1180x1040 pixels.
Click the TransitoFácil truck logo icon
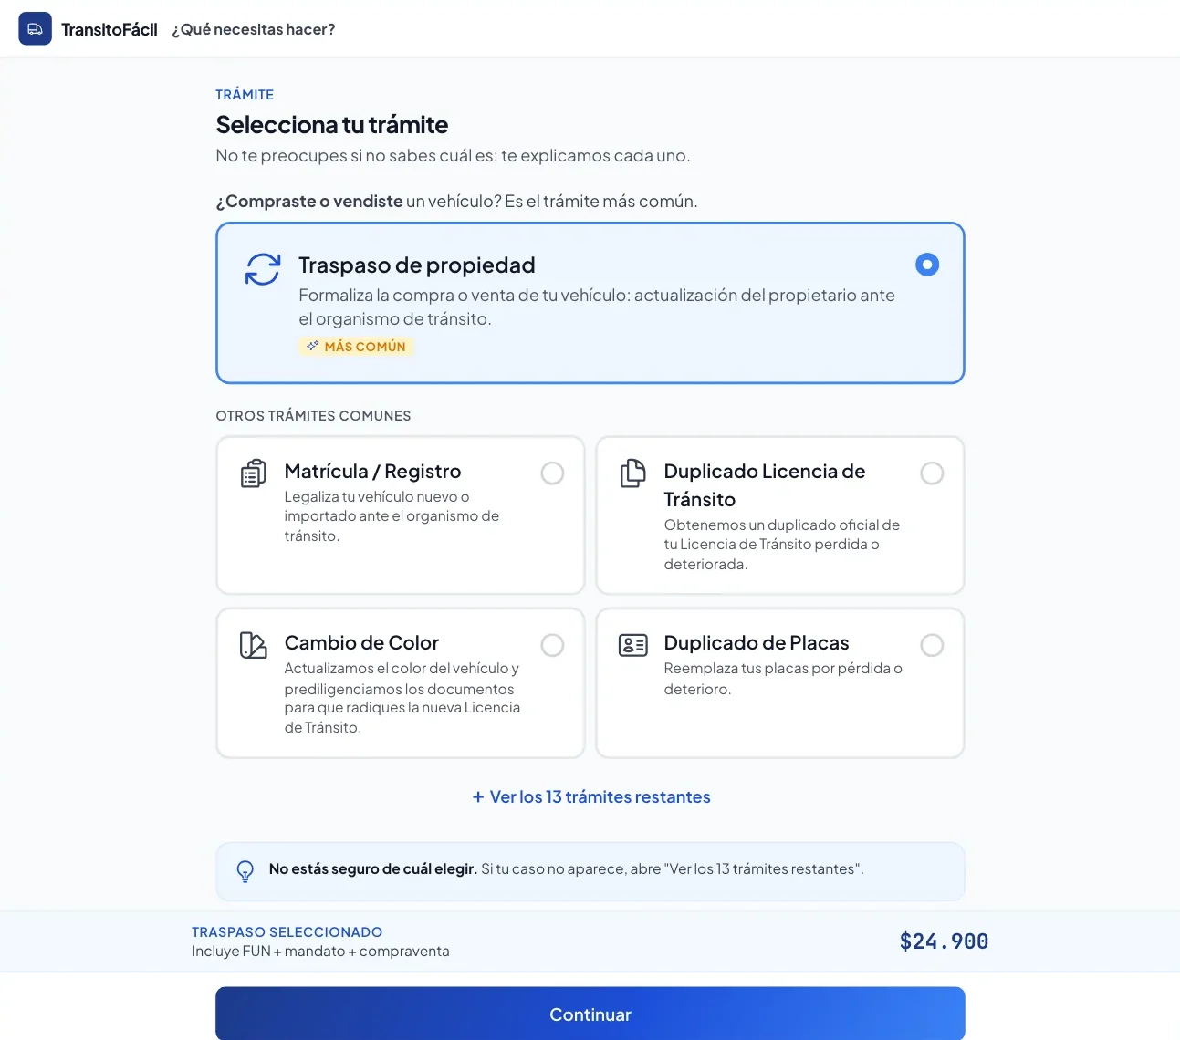coord(35,29)
